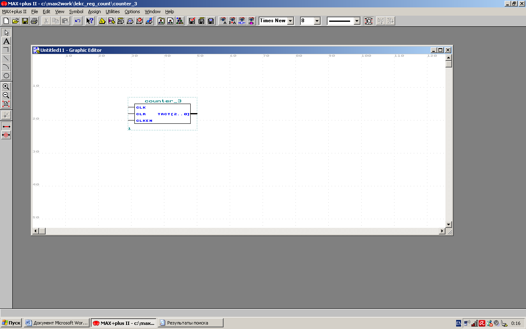Image resolution: width=526 pixels, height=329 pixels.
Task: Click the fourth eye search icon
Action: (x=251, y=21)
